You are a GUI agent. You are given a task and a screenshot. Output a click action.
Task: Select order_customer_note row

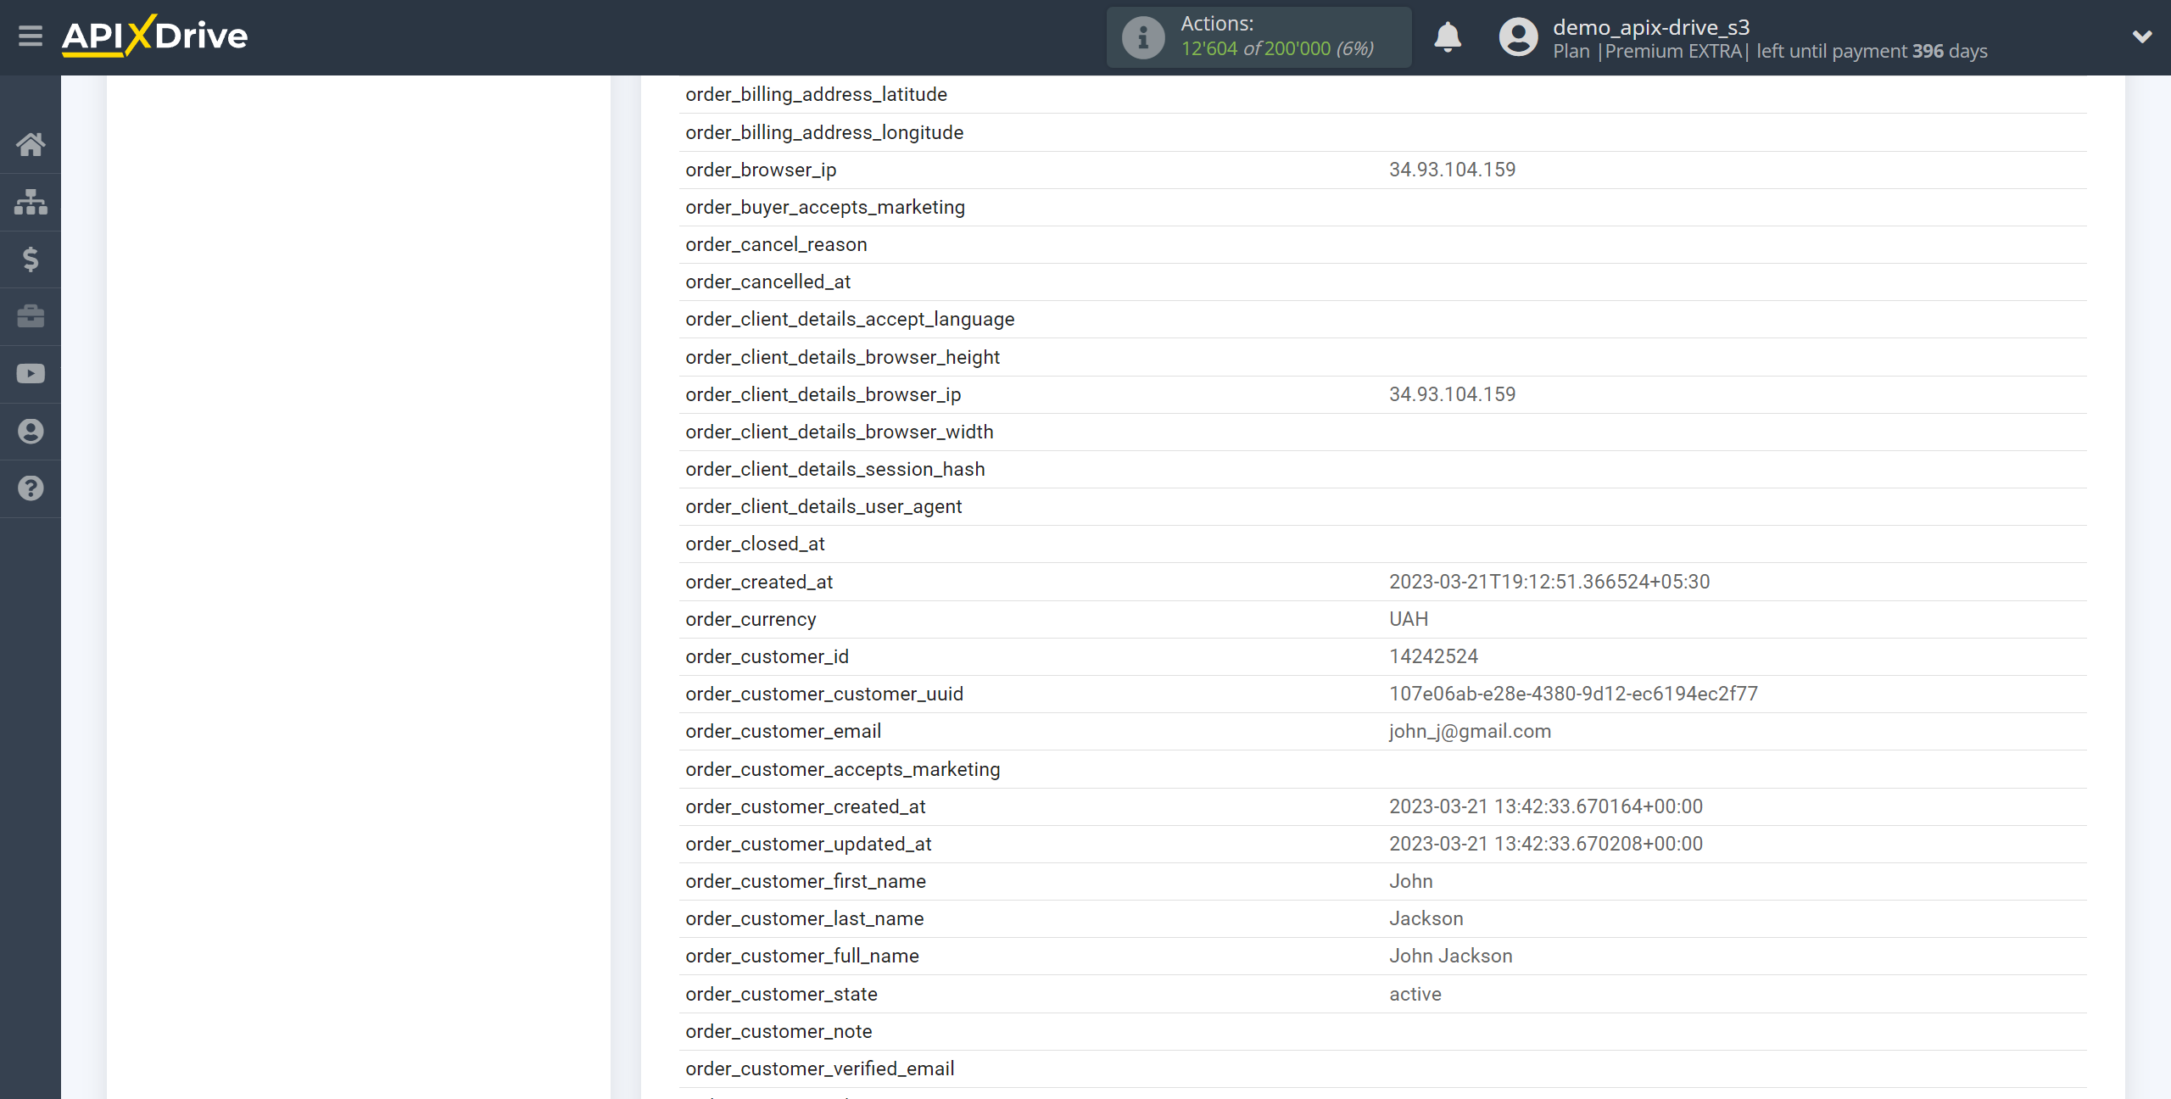coord(1382,1031)
